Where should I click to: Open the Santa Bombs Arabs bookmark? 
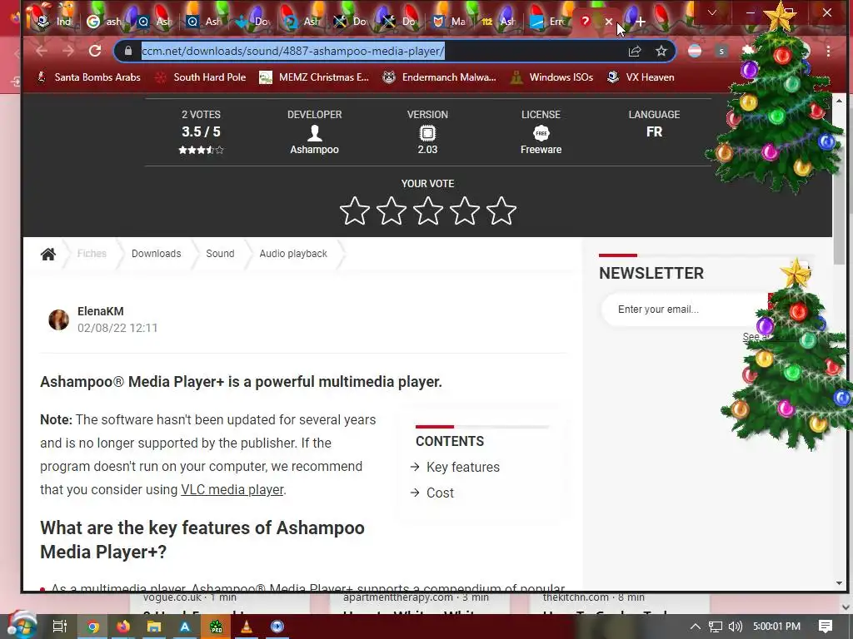[88, 77]
